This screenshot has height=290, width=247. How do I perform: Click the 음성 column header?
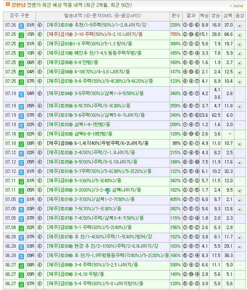tap(239, 16)
